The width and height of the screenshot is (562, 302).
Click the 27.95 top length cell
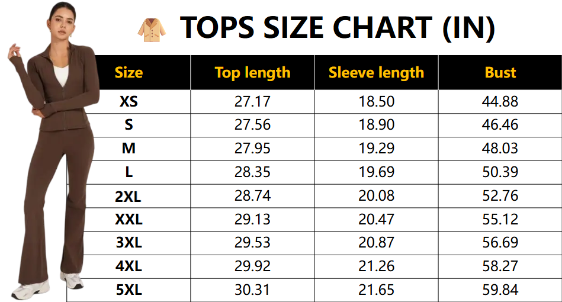tap(252, 149)
